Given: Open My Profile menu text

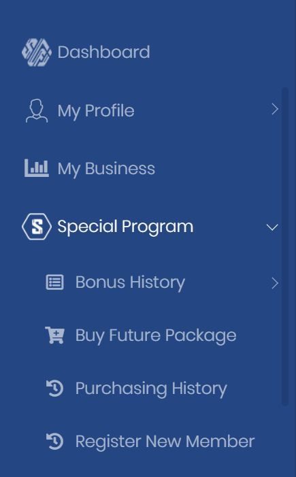Looking at the screenshot, I should pyautogui.click(x=96, y=111).
